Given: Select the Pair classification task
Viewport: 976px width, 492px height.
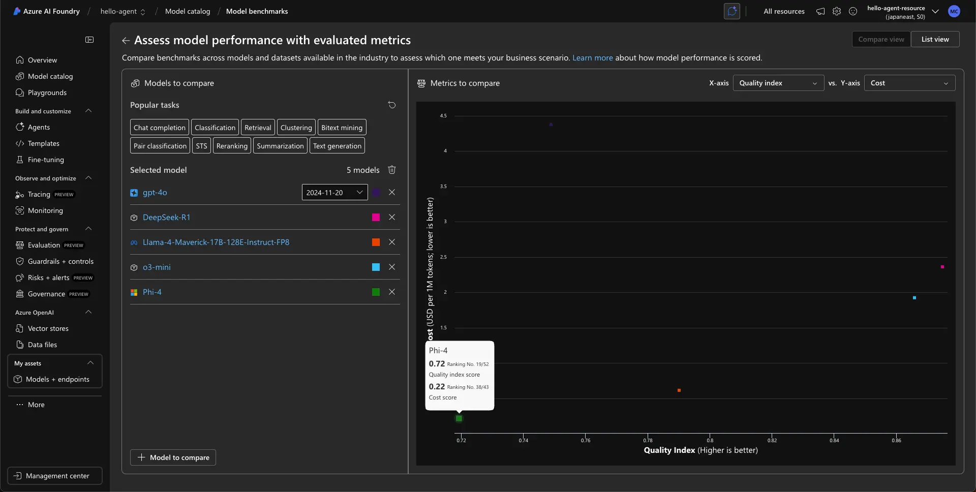Looking at the screenshot, I should coord(160,146).
